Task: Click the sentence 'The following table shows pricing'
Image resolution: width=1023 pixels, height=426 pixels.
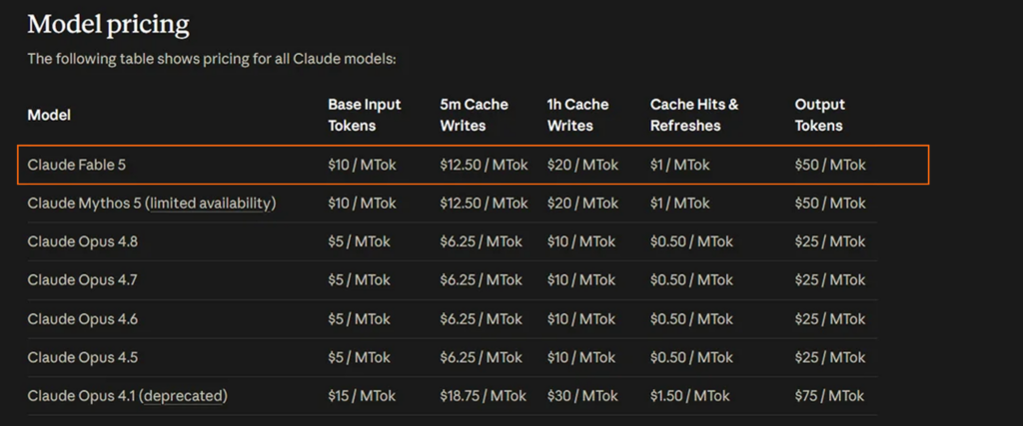Action: [x=133, y=59]
